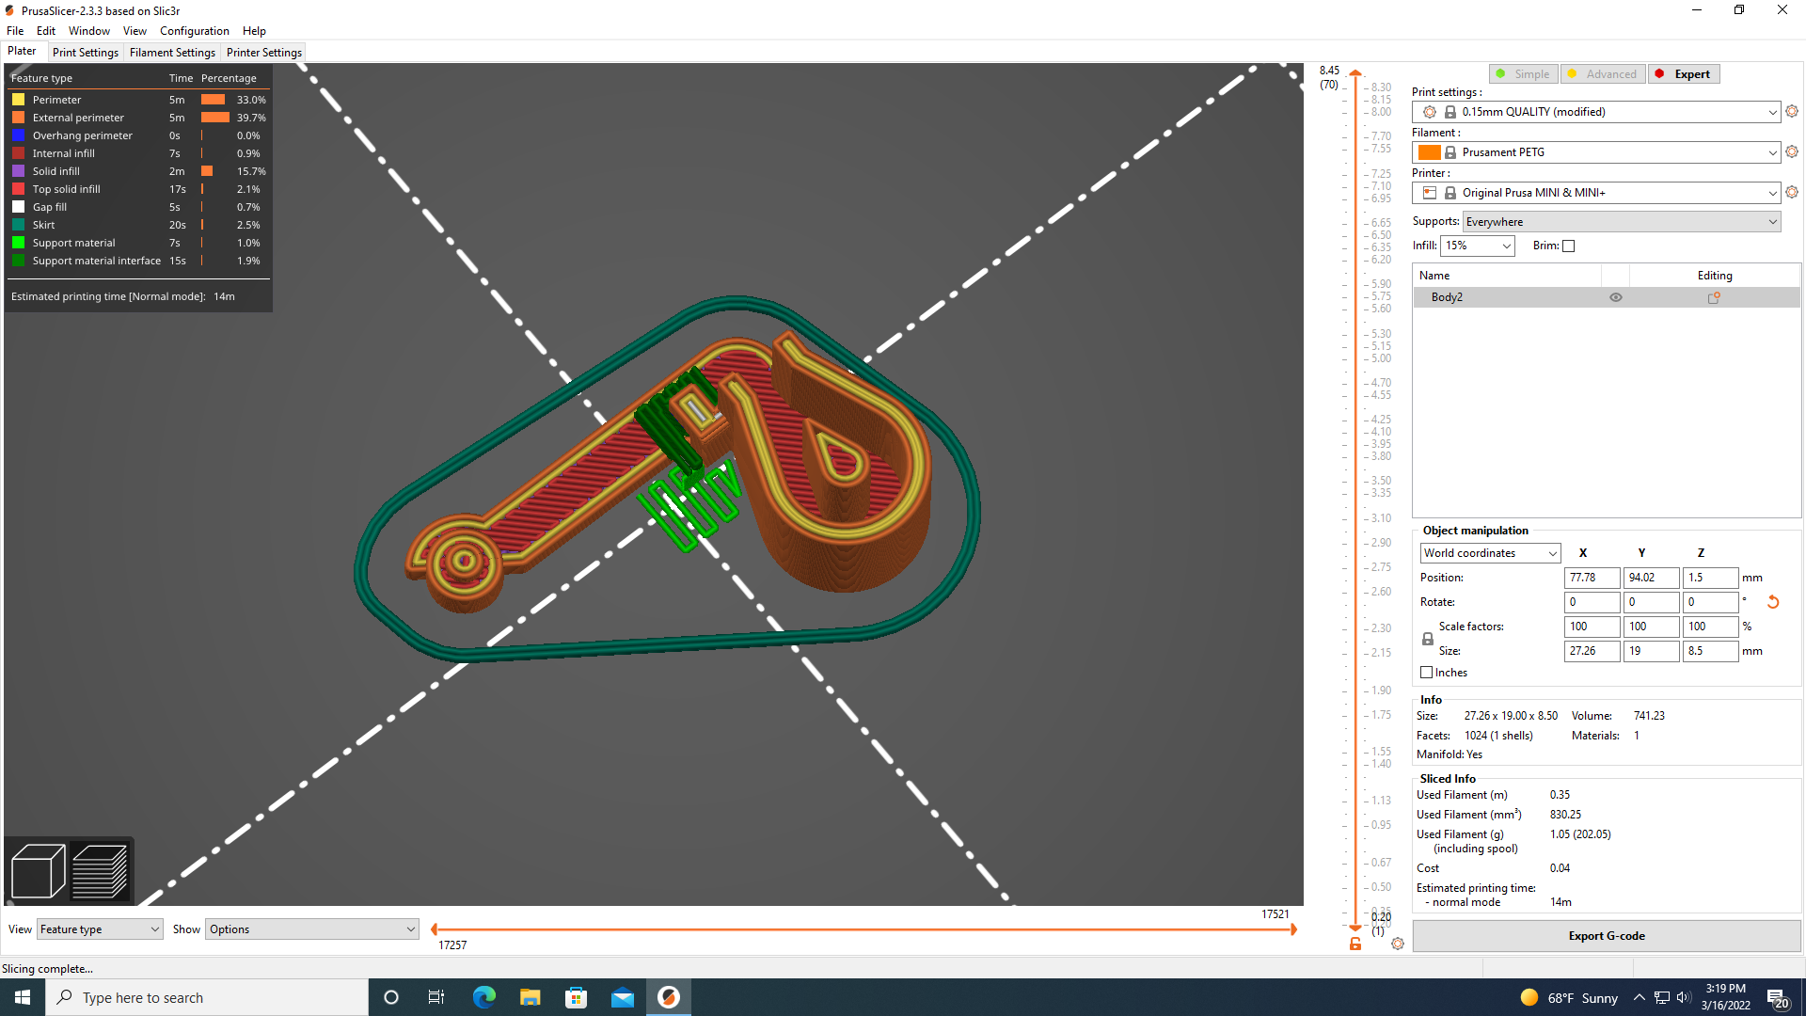The width and height of the screenshot is (1806, 1016).
Task: Change World coordinates dropdown
Action: pyautogui.click(x=1489, y=553)
